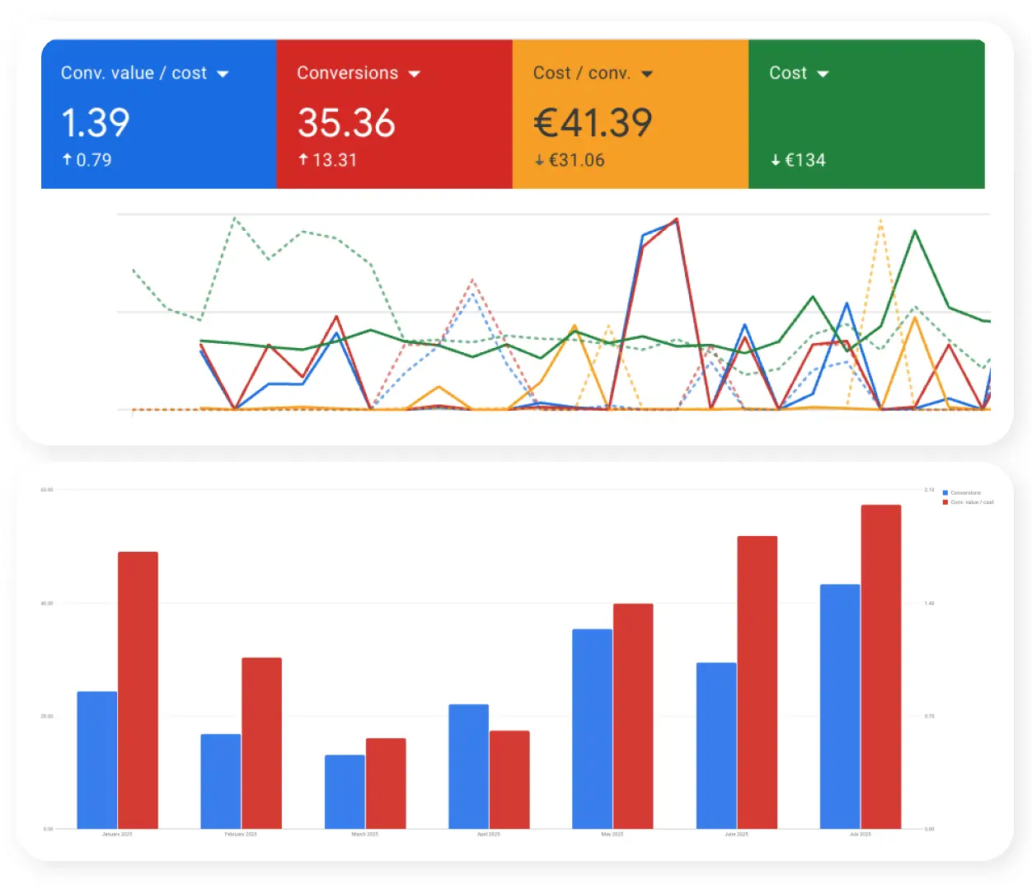Click the 35.36 conversions value
Viewport: 1032px width, 894px height.
click(x=346, y=123)
